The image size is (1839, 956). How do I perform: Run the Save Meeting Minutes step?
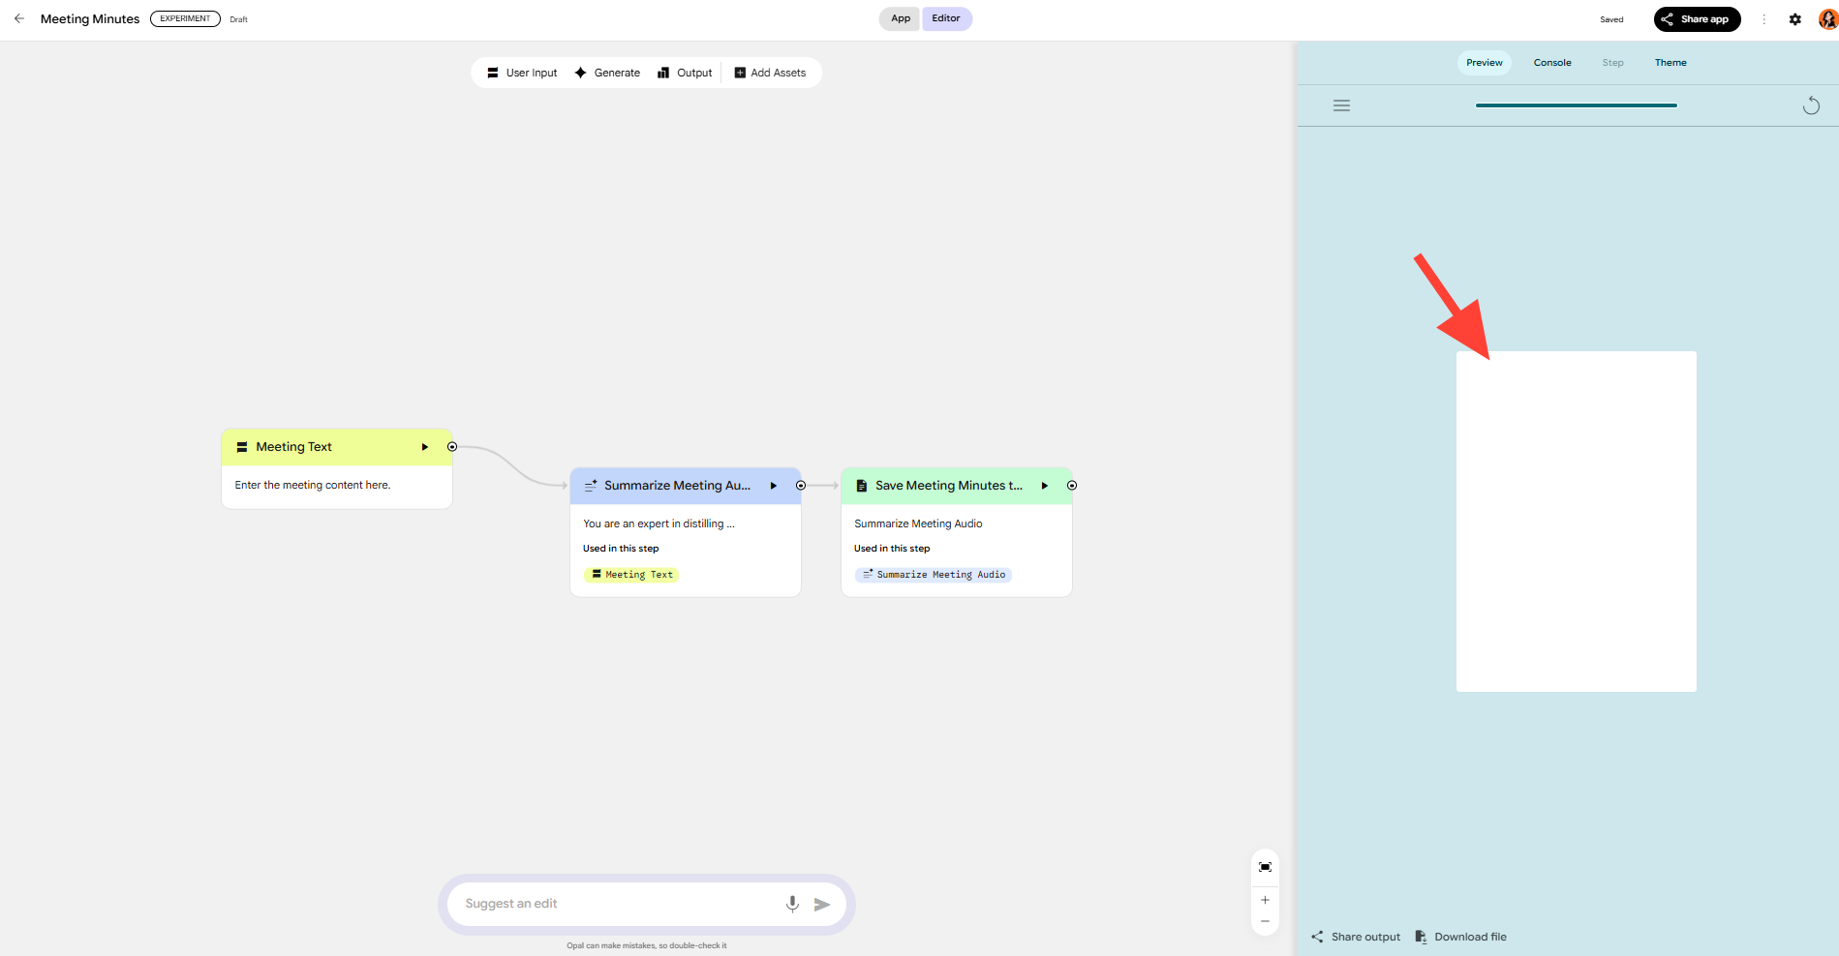coord(1044,486)
